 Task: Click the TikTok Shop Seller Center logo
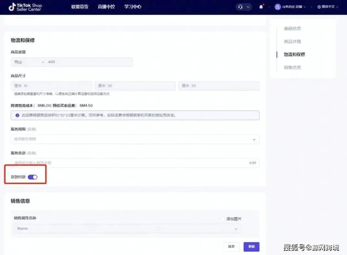[x=25, y=7]
